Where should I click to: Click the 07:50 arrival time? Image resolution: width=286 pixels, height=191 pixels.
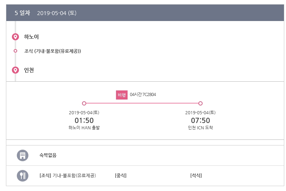pos(200,121)
